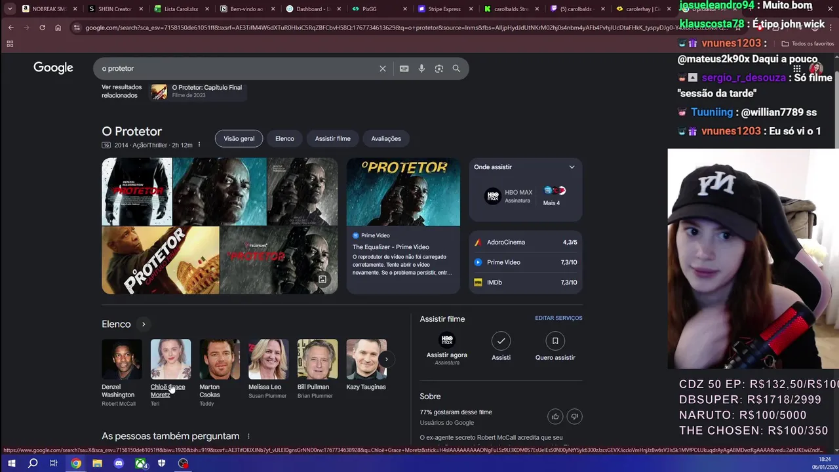
Task: Submit search with the magnifying glass icon
Action: (456, 69)
